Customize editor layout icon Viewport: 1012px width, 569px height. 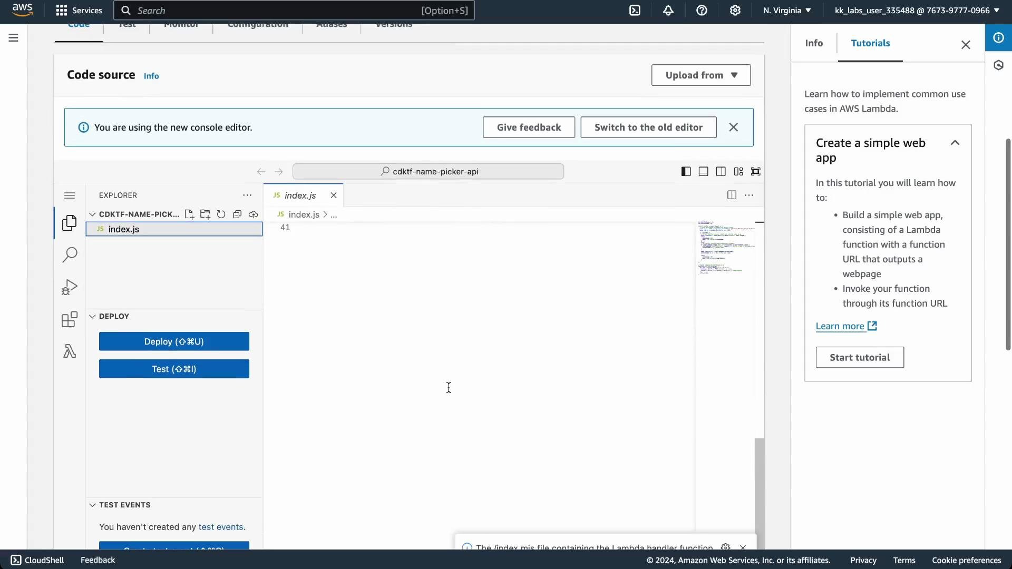[x=738, y=172]
